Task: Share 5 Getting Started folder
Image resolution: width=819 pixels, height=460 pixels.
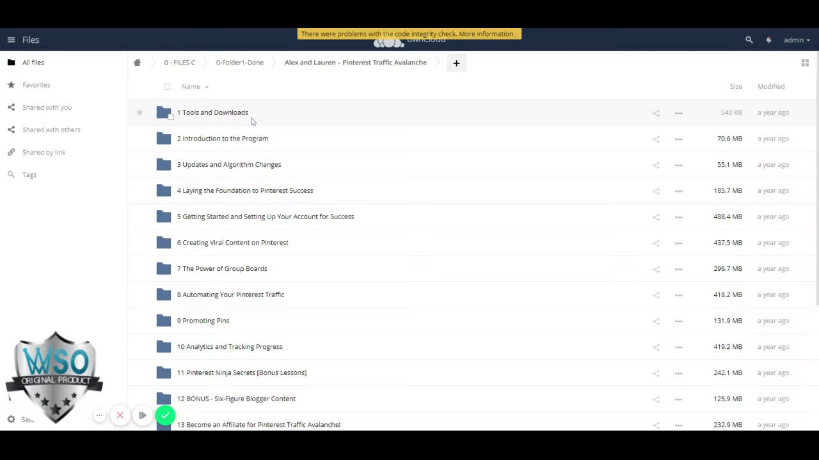Action: (656, 217)
